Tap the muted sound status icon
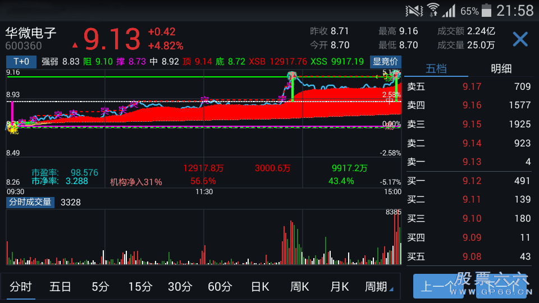Viewport: 539px width, 303px height. pos(414,11)
